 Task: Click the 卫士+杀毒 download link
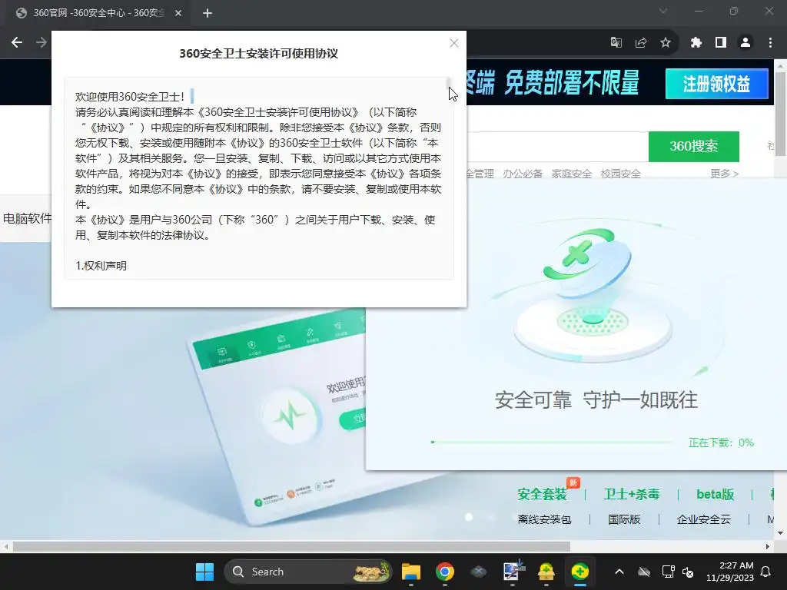632,494
